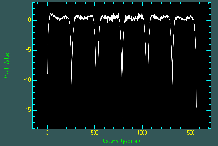
Task: Click bottom of the dip near column 1315
Action: 172,118
